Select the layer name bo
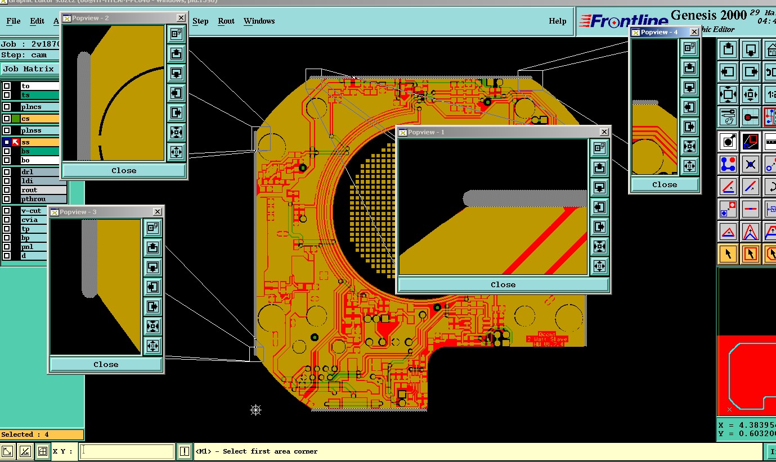This screenshot has width=776, height=462. tap(40, 160)
